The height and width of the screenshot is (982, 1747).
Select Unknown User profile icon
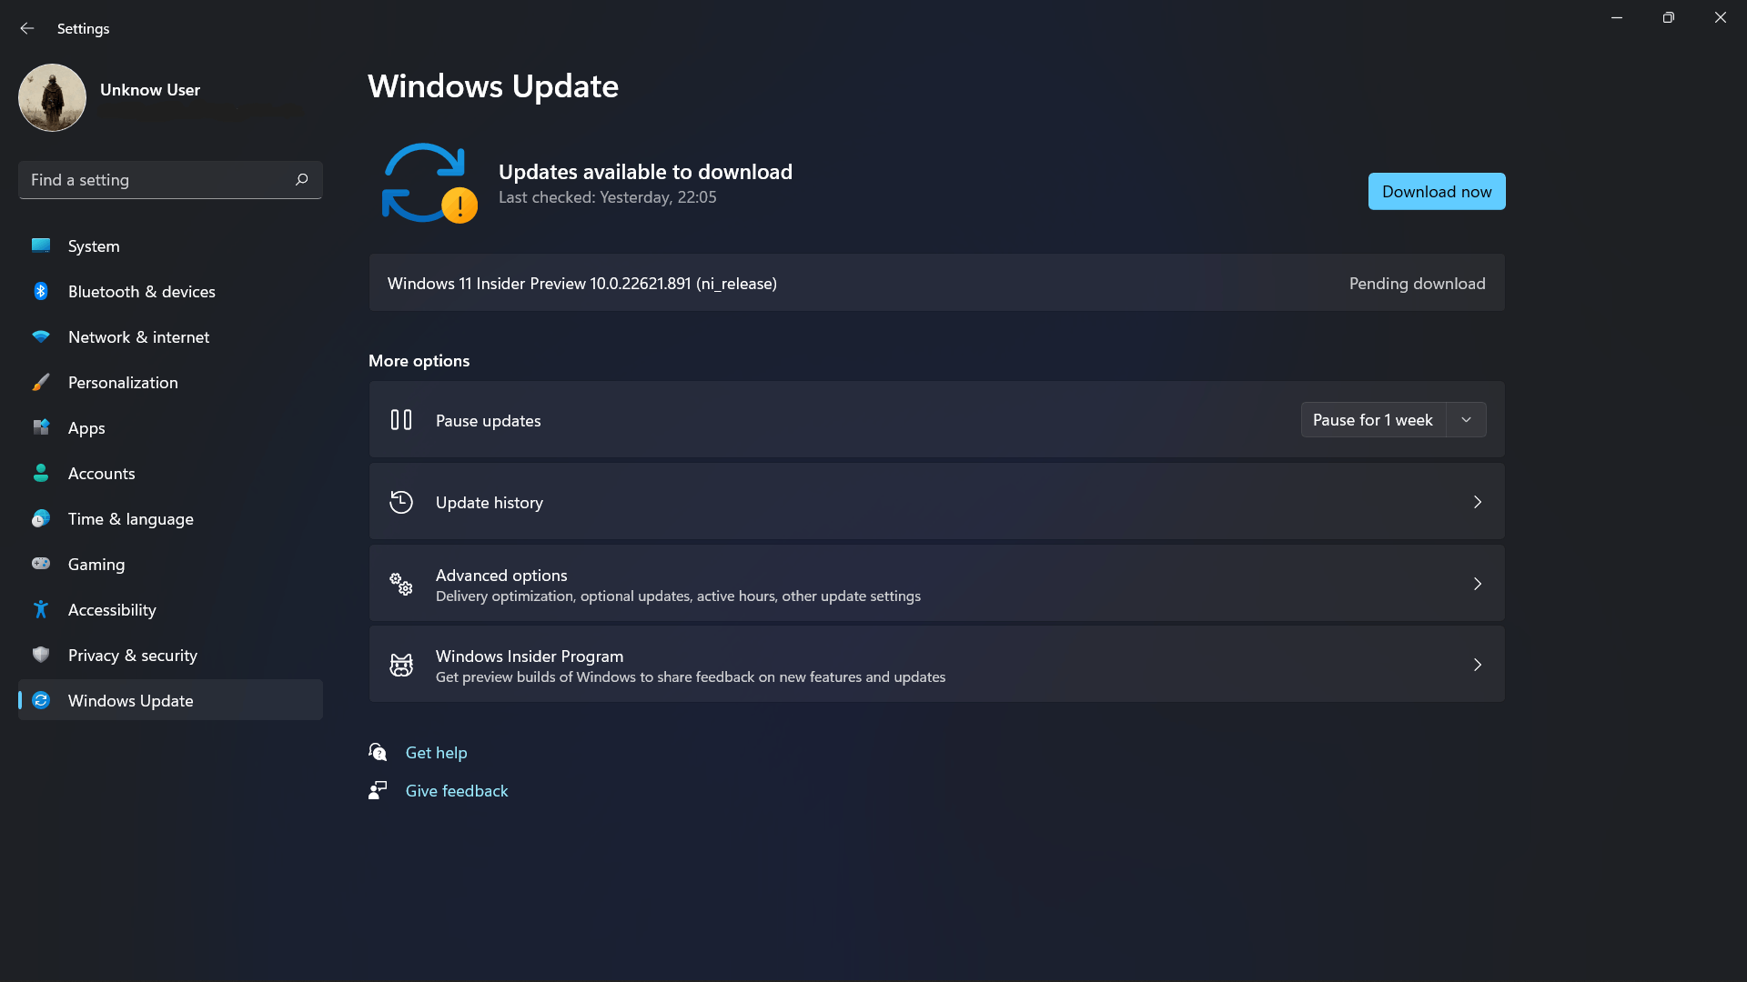pos(52,97)
